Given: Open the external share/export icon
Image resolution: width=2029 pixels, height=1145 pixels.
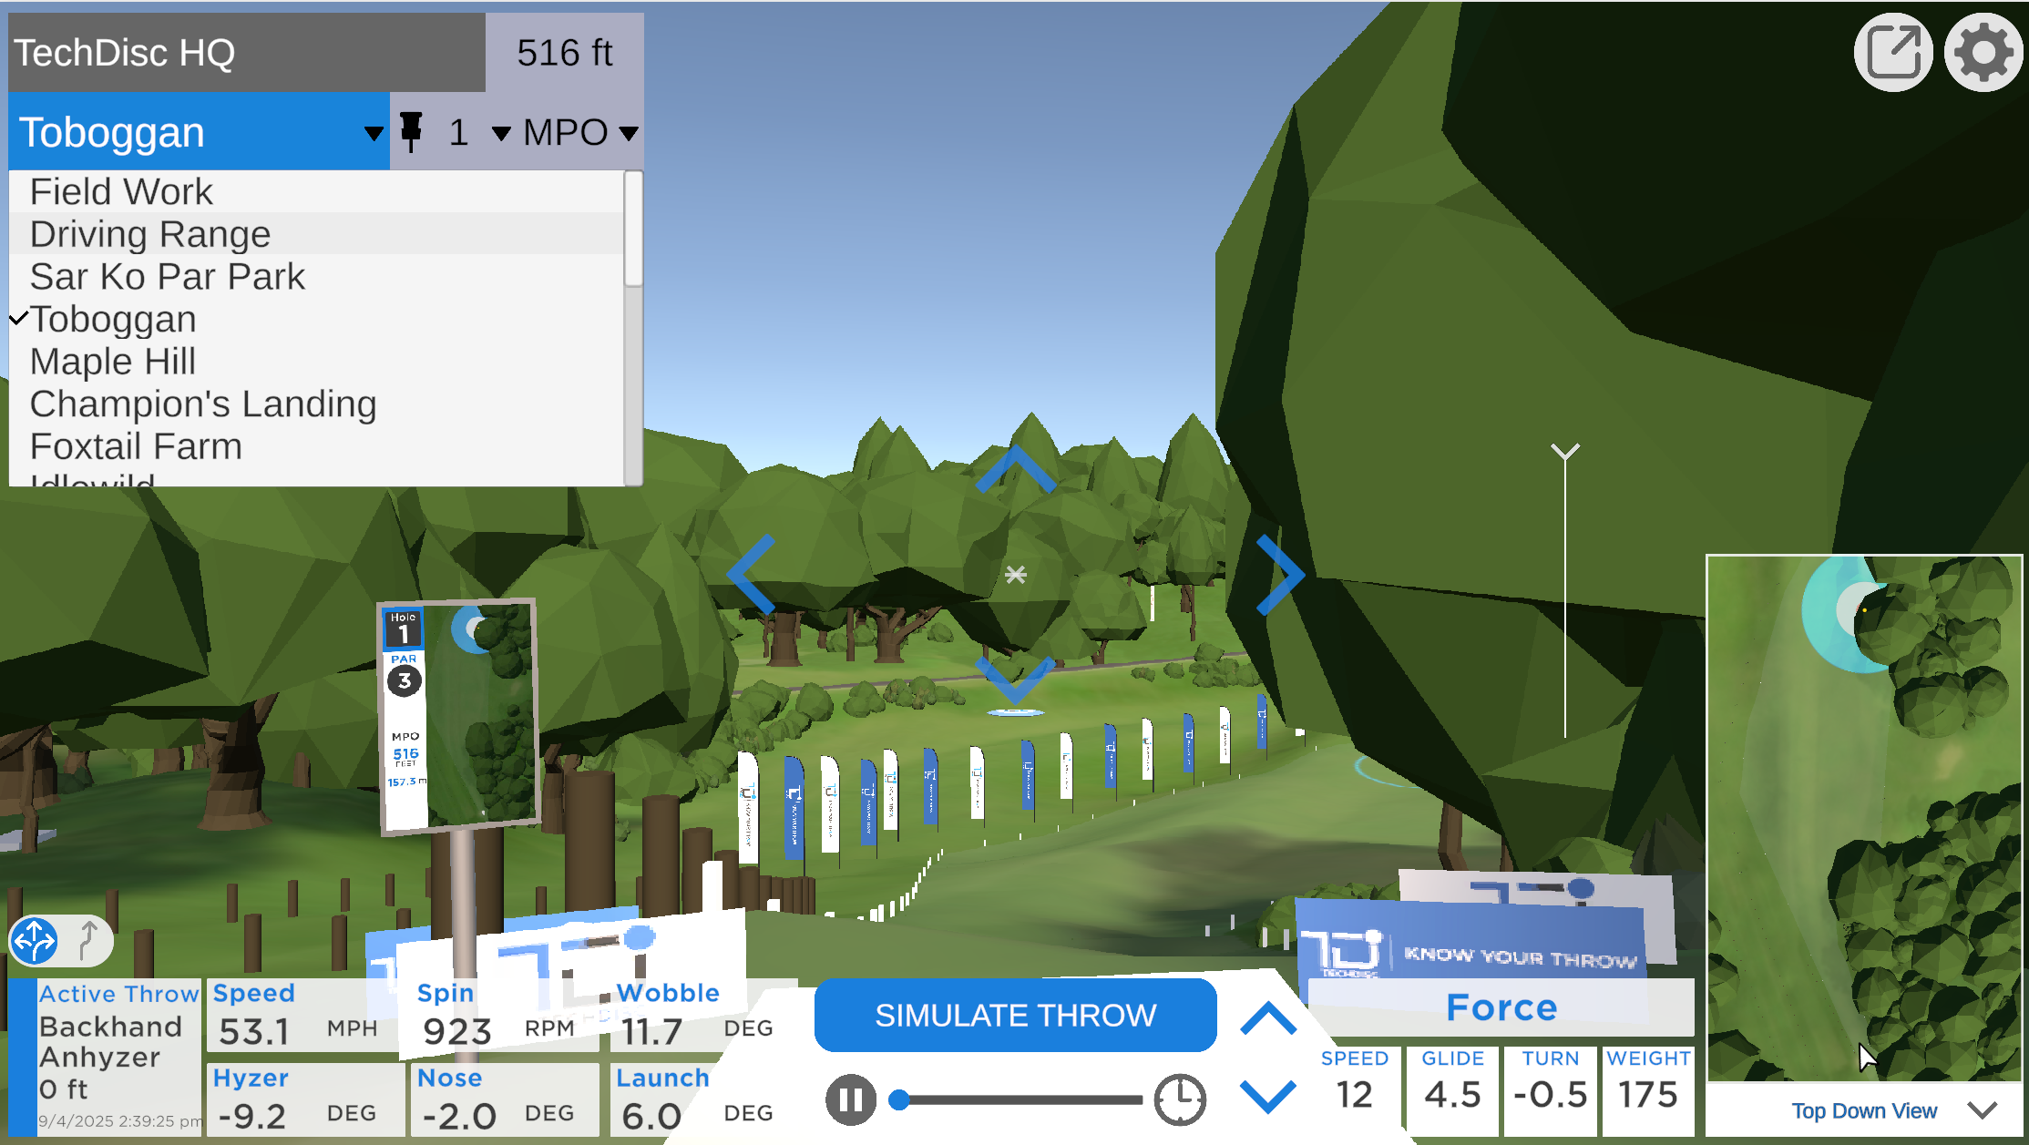Looking at the screenshot, I should click(1892, 53).
